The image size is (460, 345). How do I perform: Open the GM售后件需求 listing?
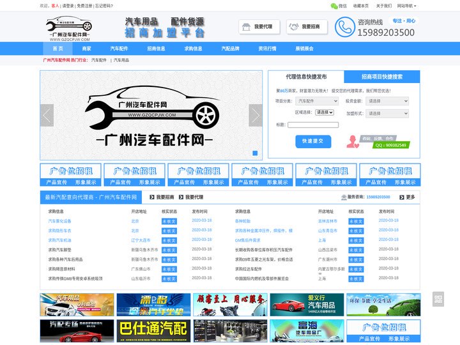248,240
